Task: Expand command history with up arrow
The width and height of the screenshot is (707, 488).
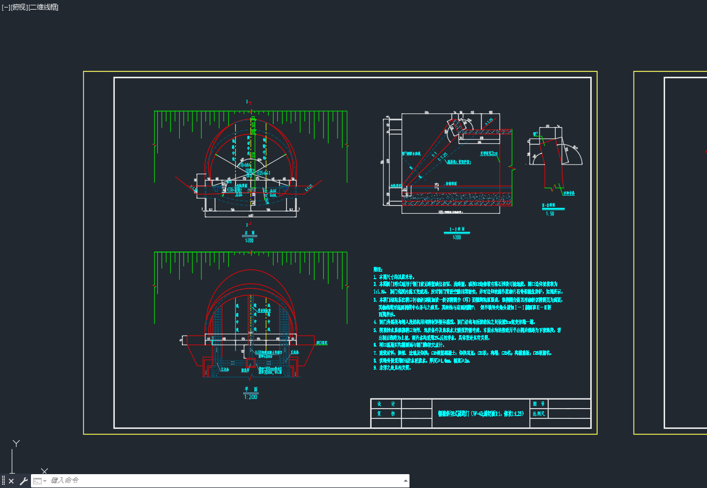Action: [x=406, y=481]
